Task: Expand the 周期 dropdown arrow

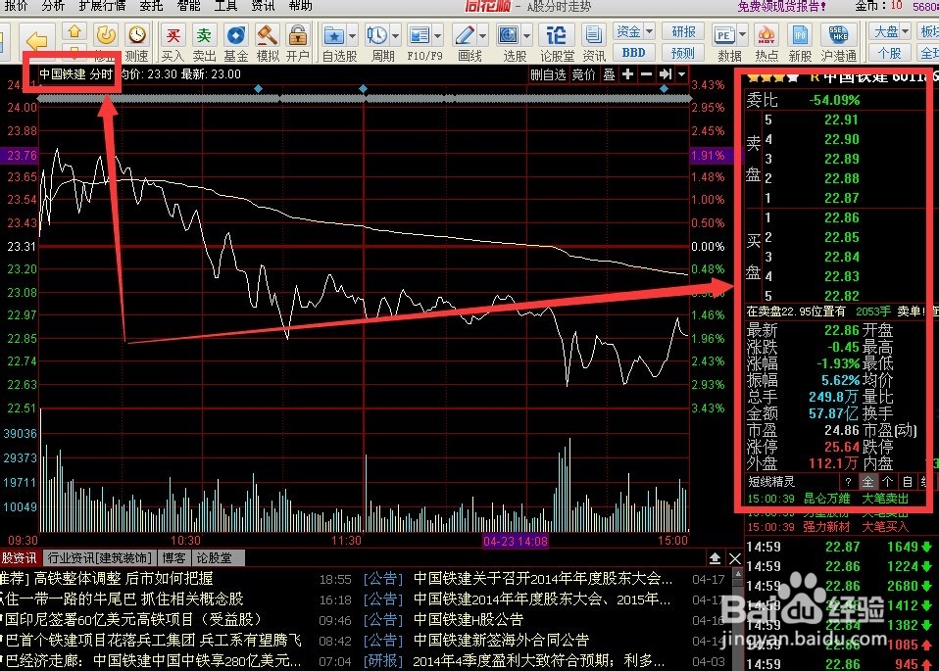Action: pyautogui.click(x=395, y=36)
